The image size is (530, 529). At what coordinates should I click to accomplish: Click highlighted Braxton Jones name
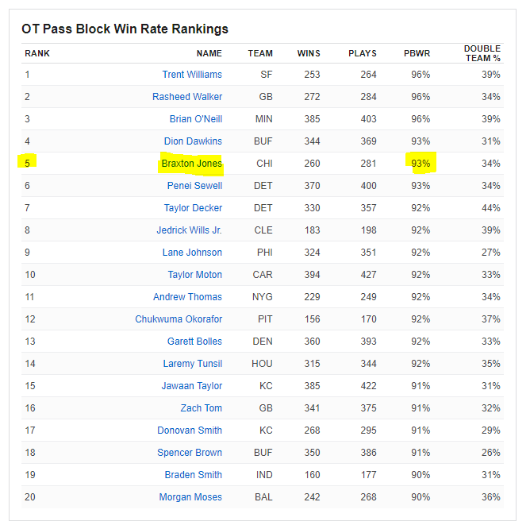191,164
